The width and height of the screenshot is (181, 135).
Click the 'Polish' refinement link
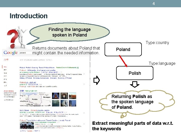pos(28,67)
